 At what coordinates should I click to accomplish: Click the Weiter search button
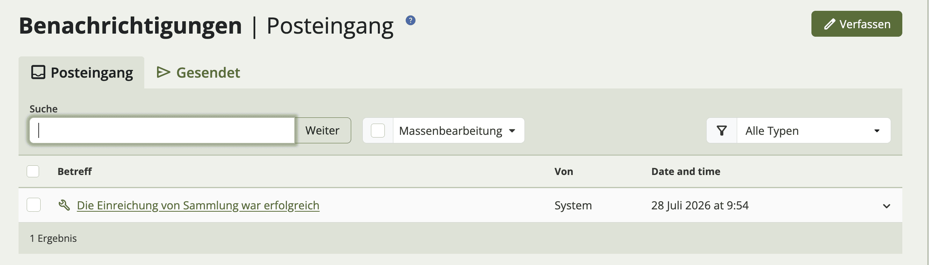[323, 131]
